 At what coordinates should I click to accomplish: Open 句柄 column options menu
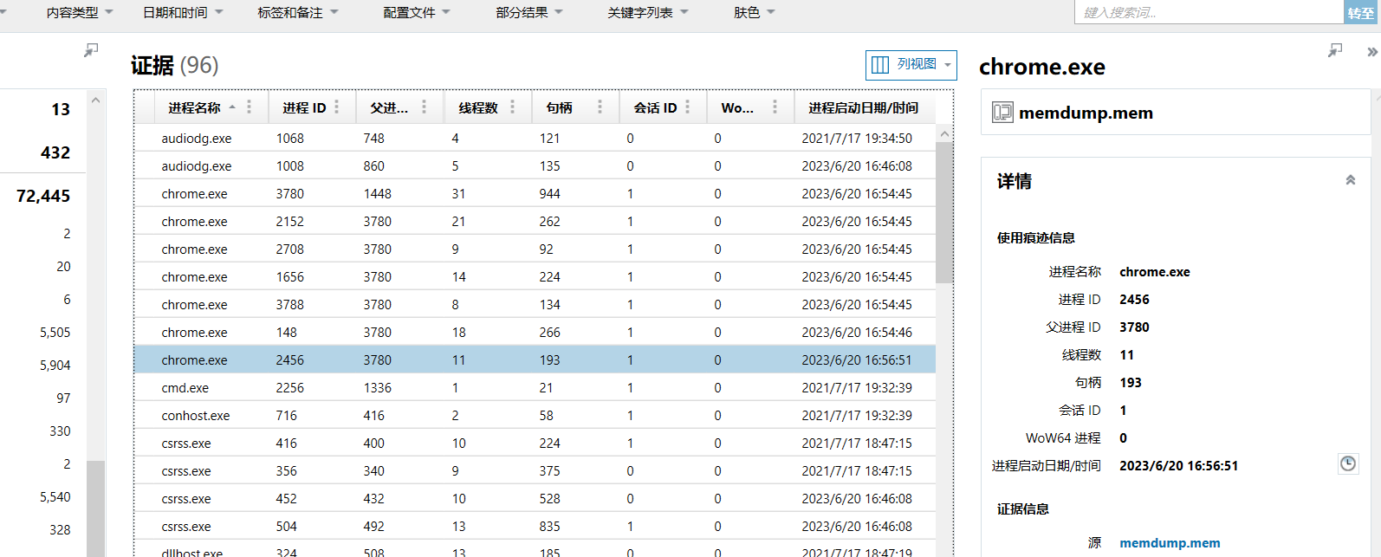600,107
